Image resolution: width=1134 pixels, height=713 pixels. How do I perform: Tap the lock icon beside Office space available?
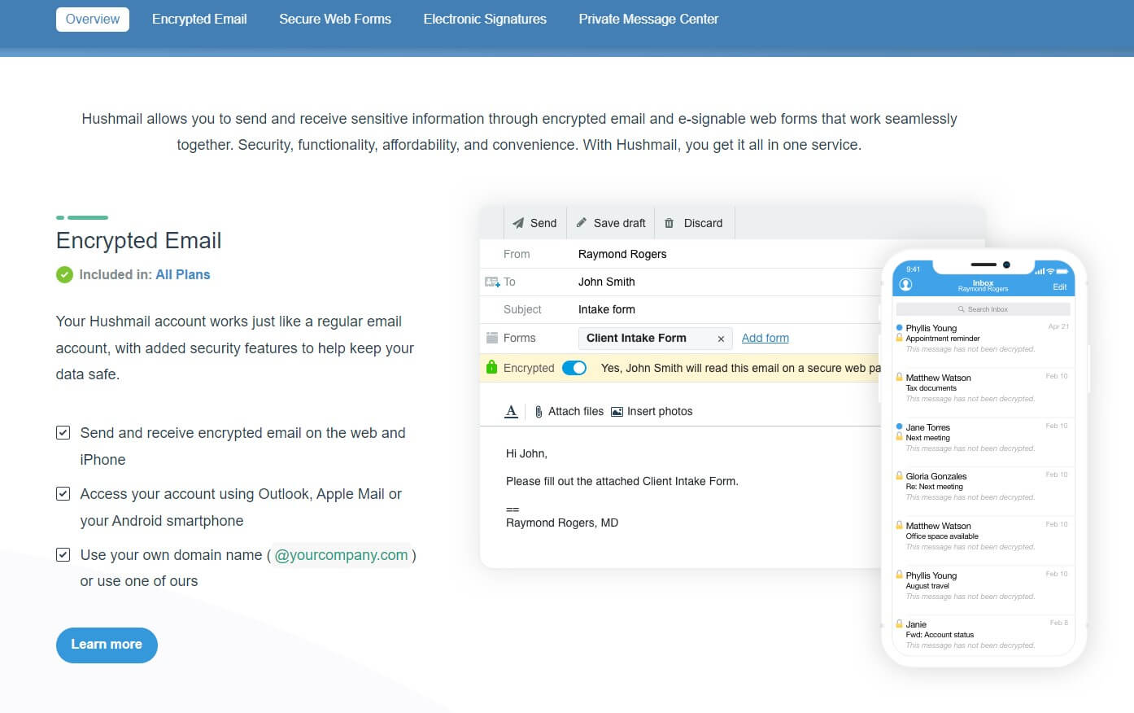pyautogui.click(x=899, y=525)
